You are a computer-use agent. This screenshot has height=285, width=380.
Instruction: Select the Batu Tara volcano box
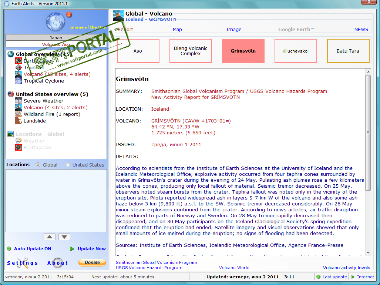(x=348, y=51)
